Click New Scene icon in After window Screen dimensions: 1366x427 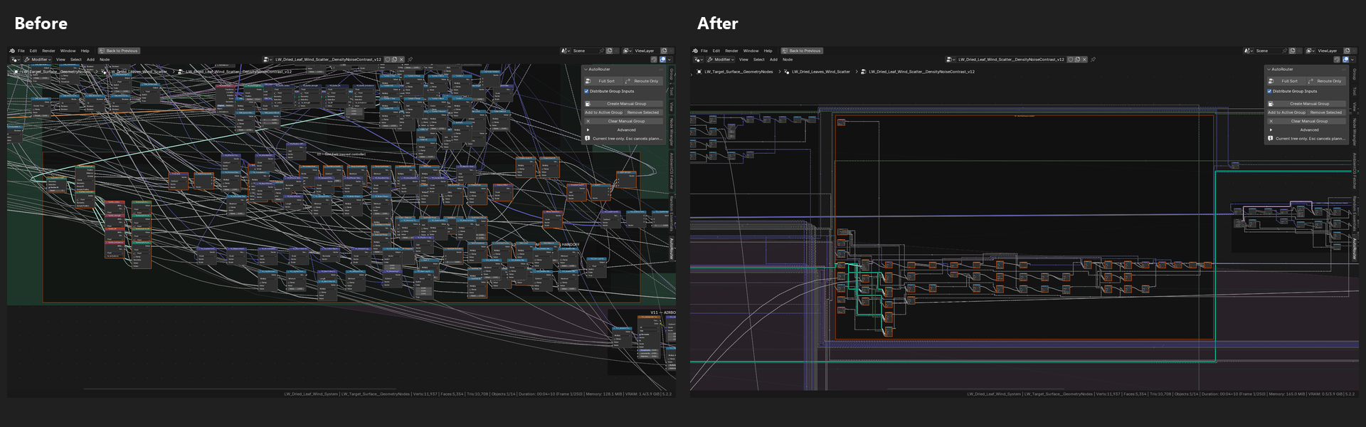[1292, 51]
